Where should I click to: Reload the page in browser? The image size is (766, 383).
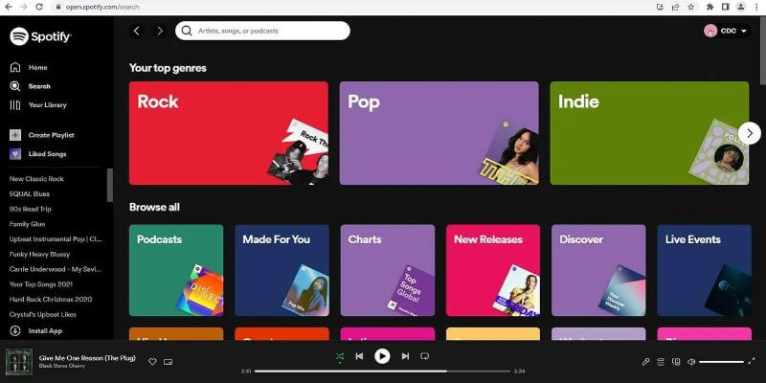[39, 7]
